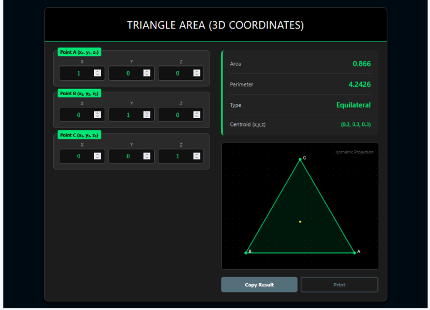
Task: Use the spinner on Point C Y field
Action: [x=147, y=156]
